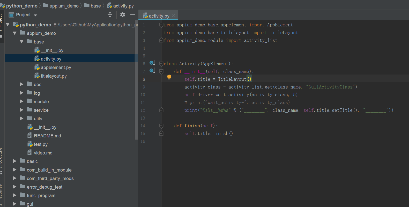Click AppElement in the class declaration
This screenshot has width=409, height=207.
point(215,64)
